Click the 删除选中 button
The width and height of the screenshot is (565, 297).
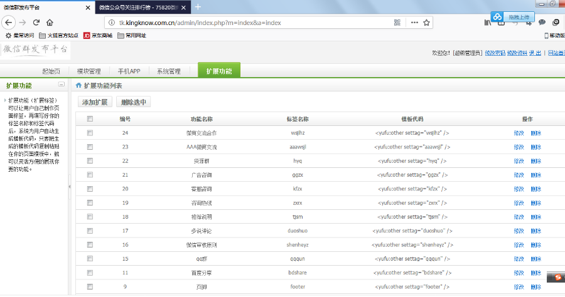tap(133, 102)
